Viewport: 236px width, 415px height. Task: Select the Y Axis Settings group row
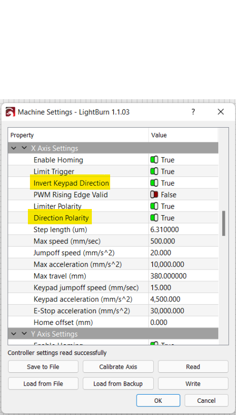[113, 334]
